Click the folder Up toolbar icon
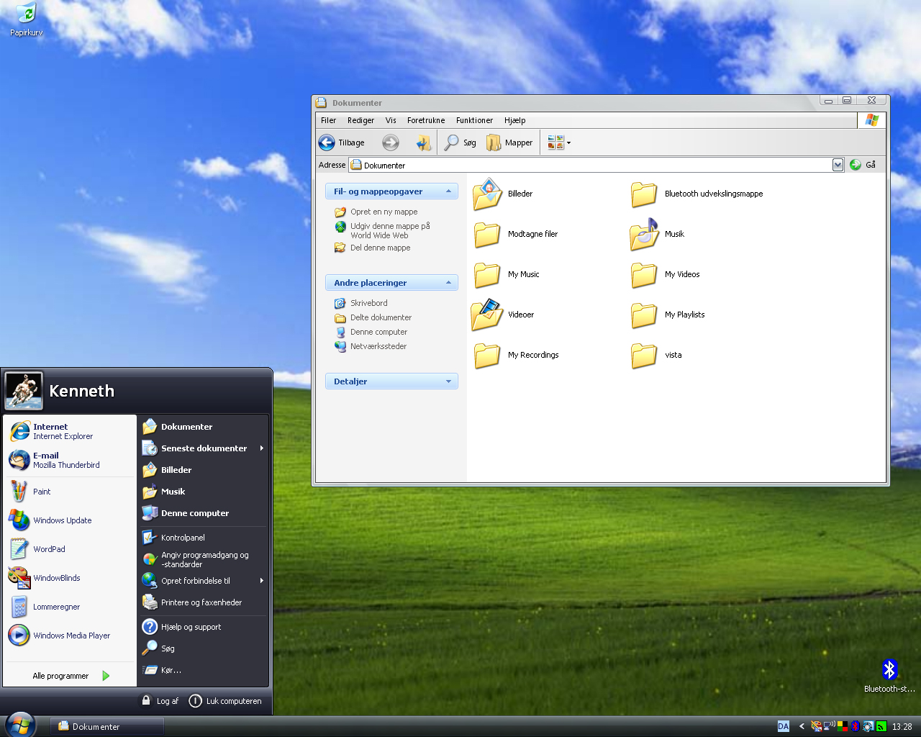Image resolution: width=921 pixels, height=737 pixels. coord(423,143)
